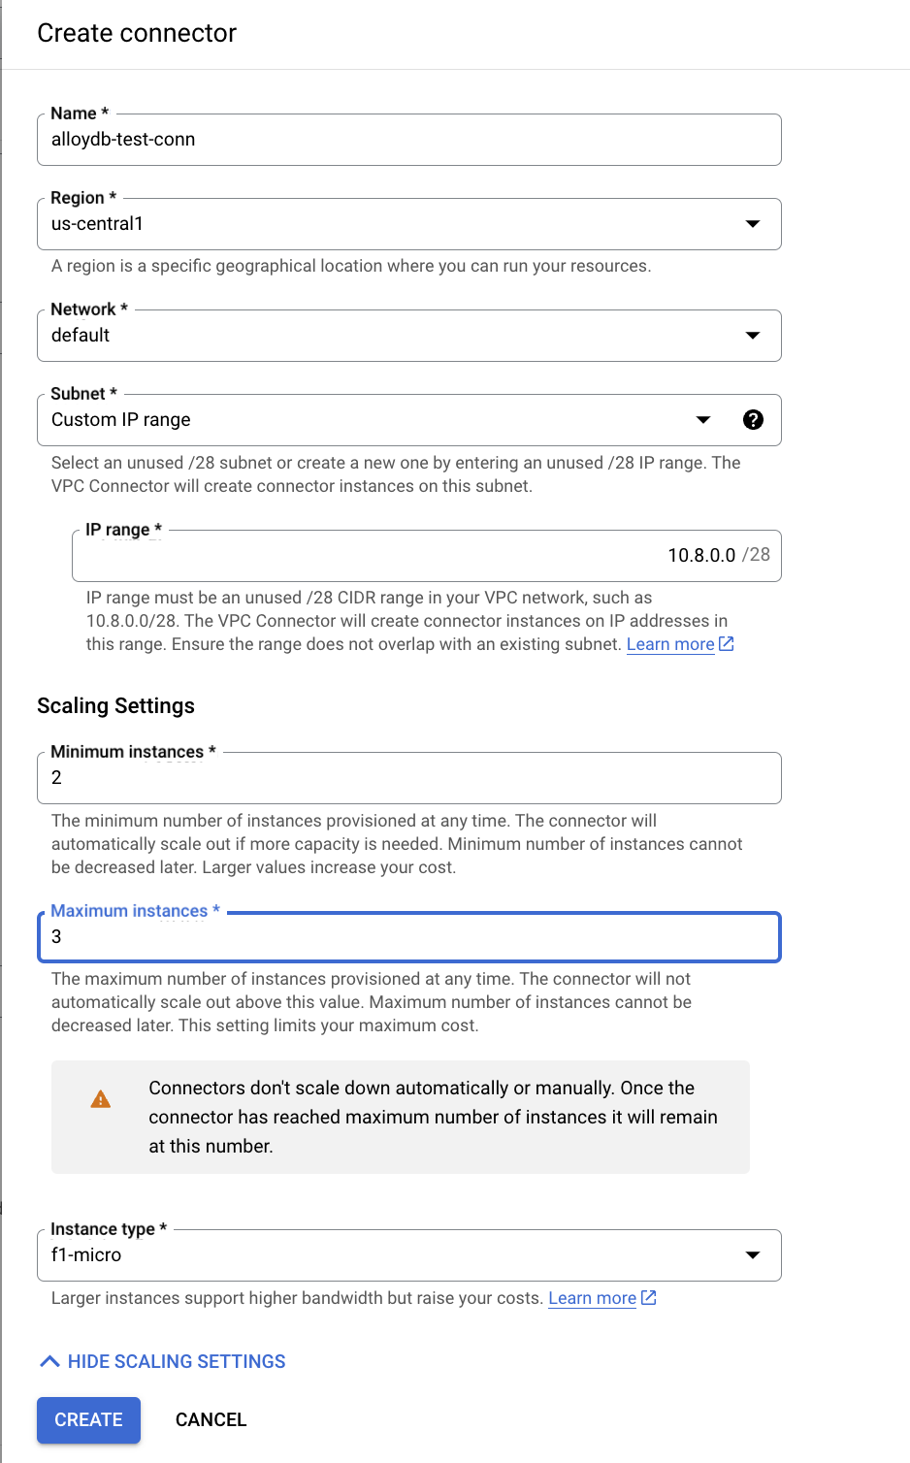Click into the IP range input field
This screenshot has width=910, height=1463.
click(388, 556)
